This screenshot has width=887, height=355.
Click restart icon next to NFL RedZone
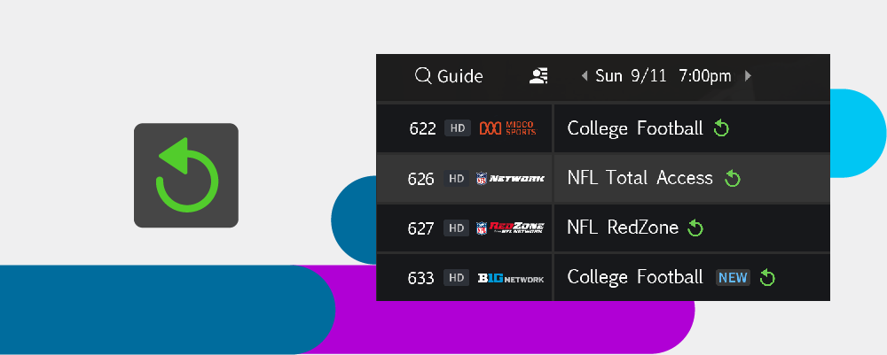tap(696, 228)
